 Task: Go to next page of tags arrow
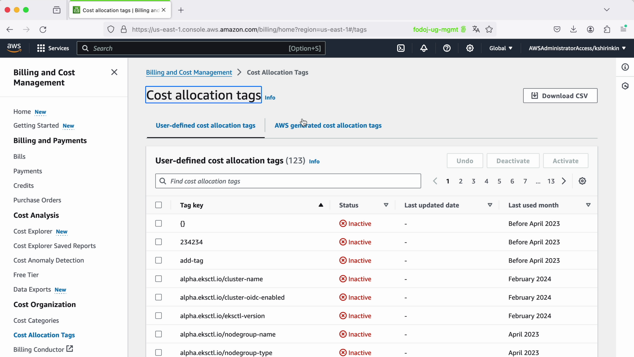564,181
